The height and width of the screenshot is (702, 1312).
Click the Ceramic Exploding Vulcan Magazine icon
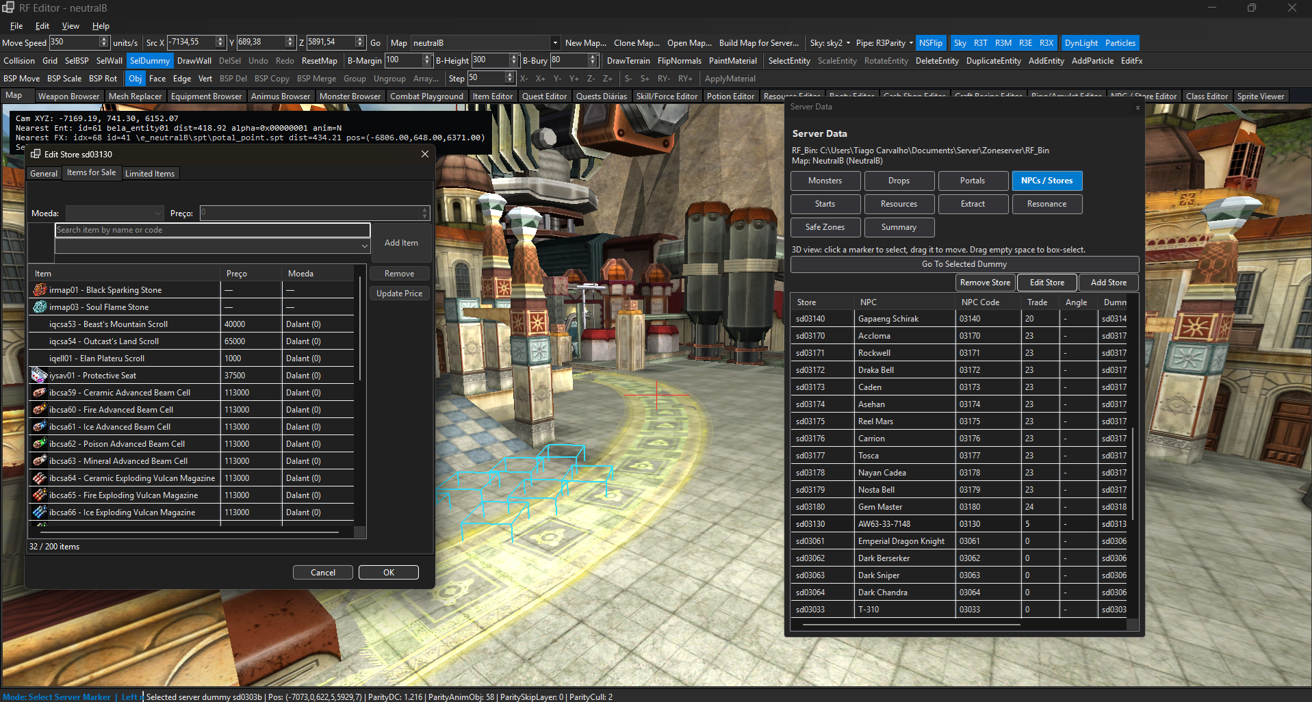(40, 478)
